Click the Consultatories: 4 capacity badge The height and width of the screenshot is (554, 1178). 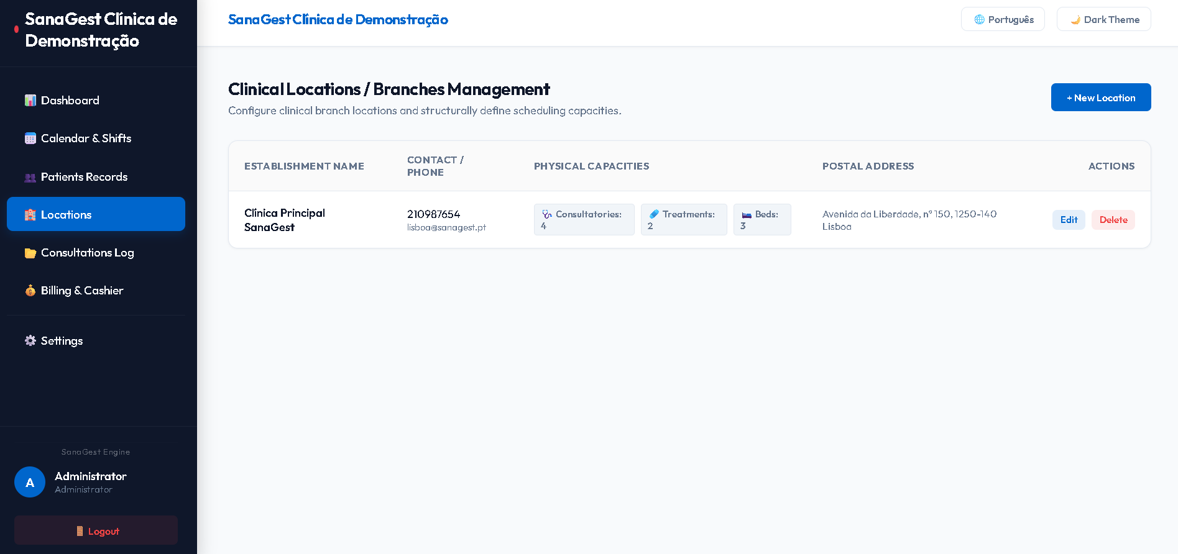pos(584,220)
